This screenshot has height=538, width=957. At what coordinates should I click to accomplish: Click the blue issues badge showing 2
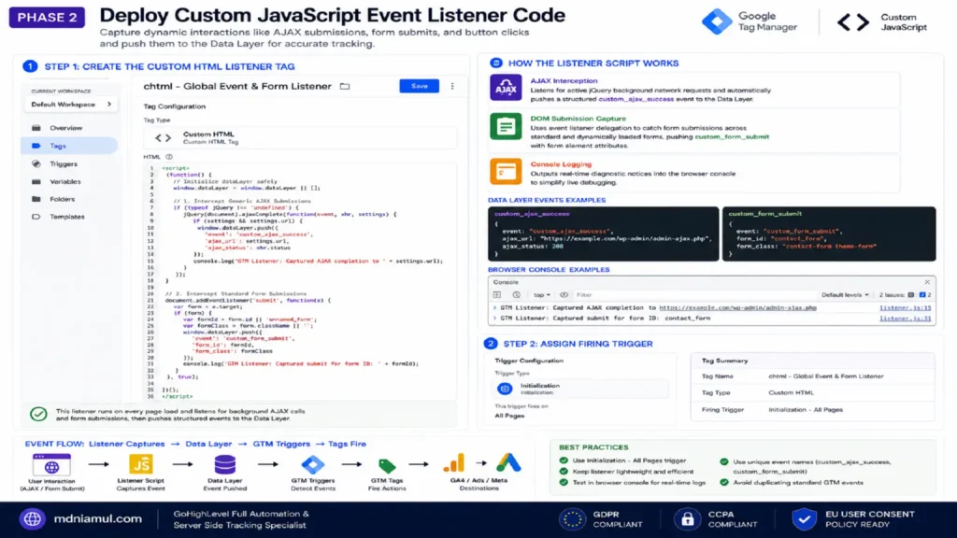click(924, 294)
